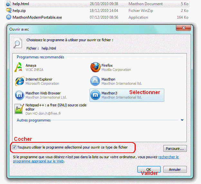201x184 pixels.
Task: Click the OK button
Action: (149, 169)
